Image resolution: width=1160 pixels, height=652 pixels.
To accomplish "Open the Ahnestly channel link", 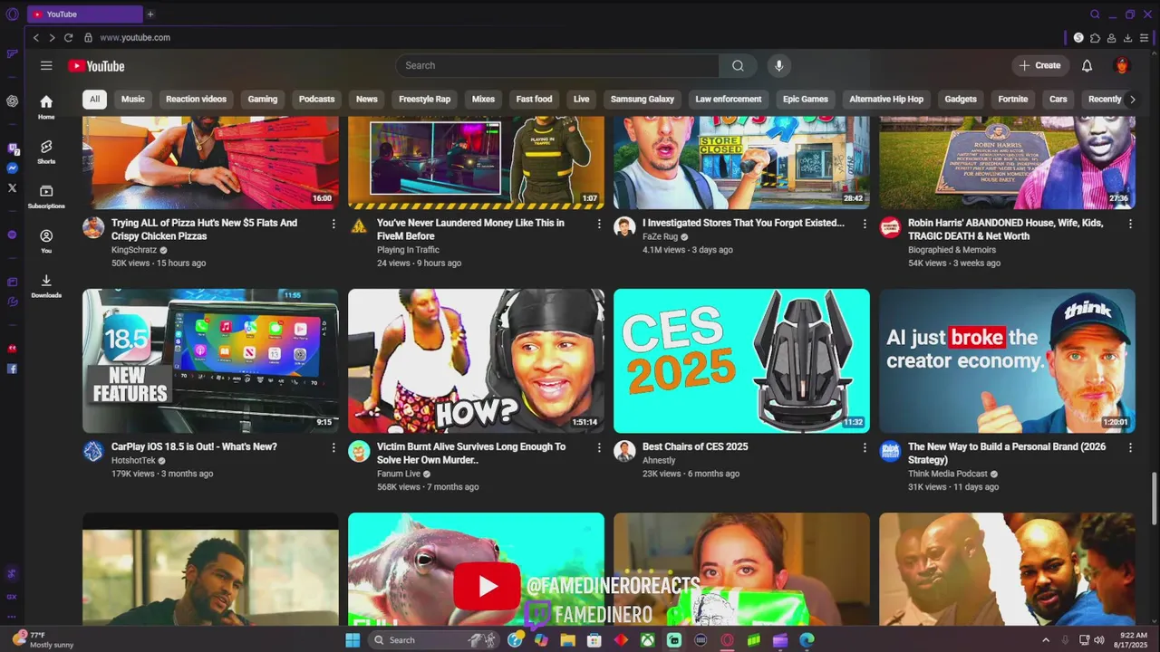I will [659, 460].
